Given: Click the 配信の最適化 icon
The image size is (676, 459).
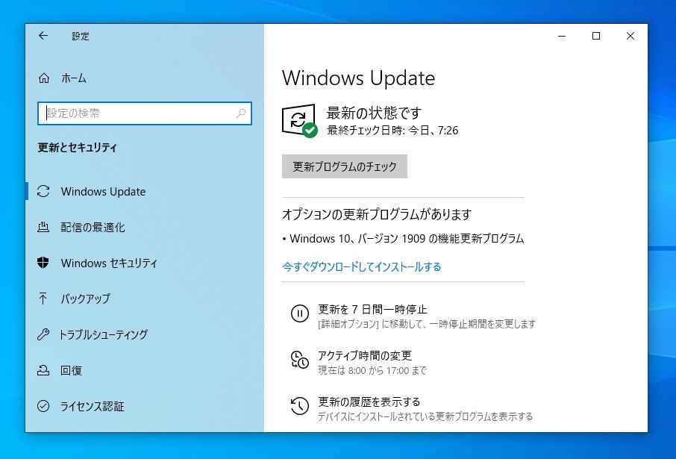Looking at the screenshot, I should tap(43, 227).
